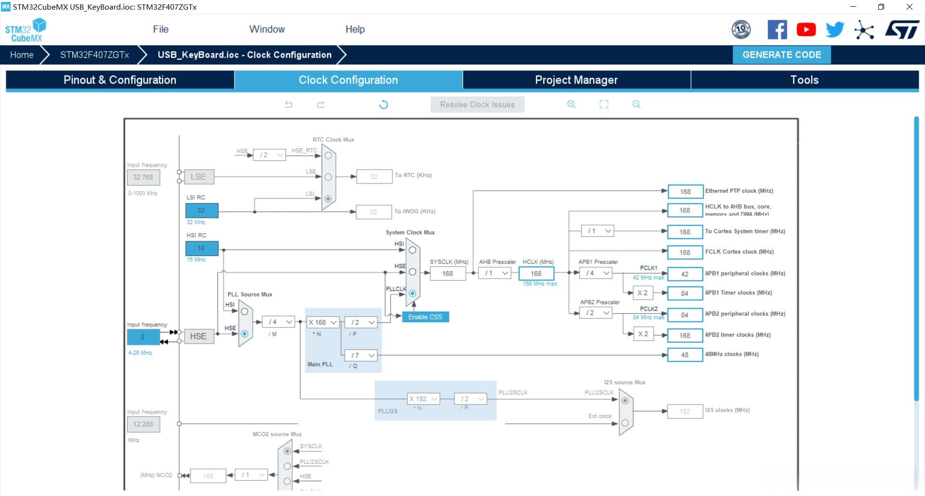Click the SYSCLK (MHz) value field

[x=448, y=274]
